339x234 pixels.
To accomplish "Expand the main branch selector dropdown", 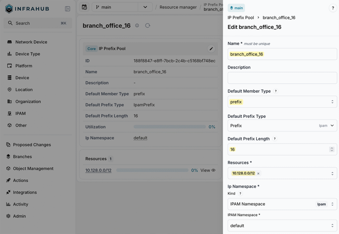I will tap(145, 7).
